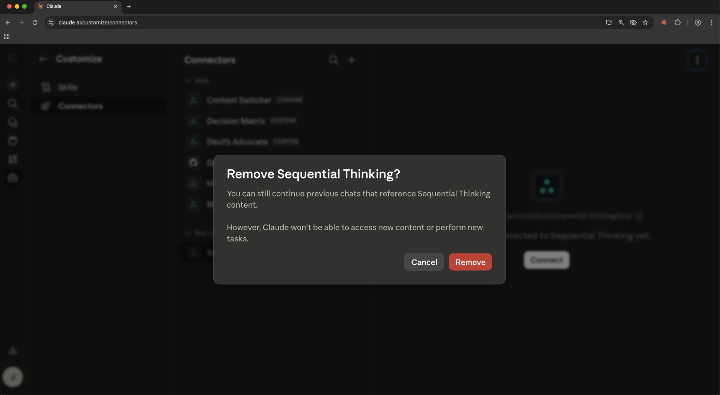The height and width of the screenshot is (395, 720).
Task: Cancel the Remove Sequential Thinking dialog
Action: click(424, 262)
